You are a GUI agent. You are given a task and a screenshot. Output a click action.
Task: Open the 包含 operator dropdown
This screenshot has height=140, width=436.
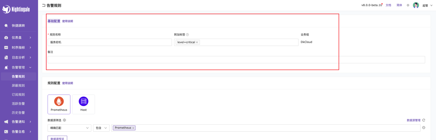[101, 128]
